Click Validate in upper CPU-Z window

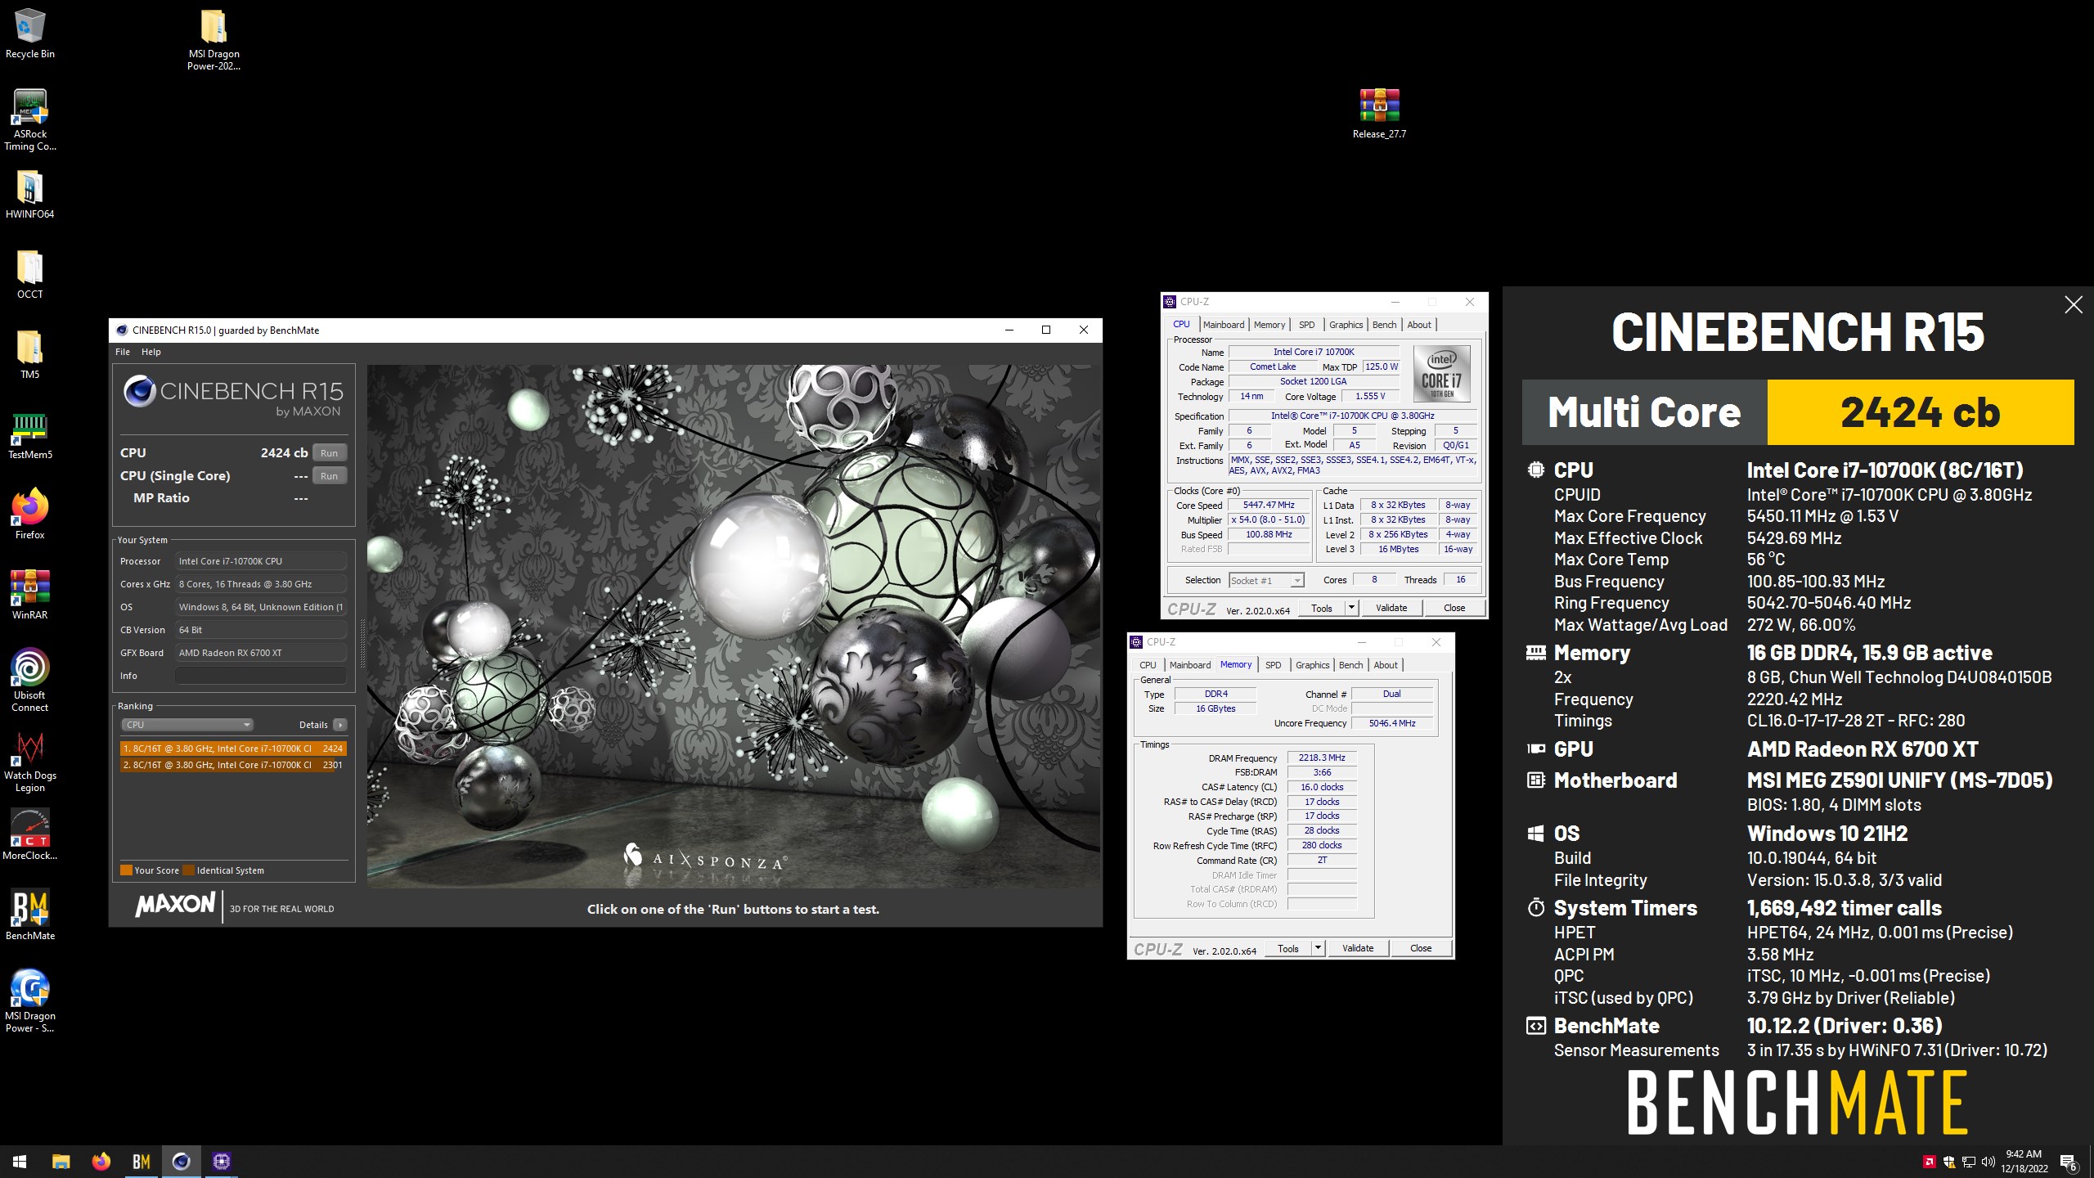(1391, 608)
